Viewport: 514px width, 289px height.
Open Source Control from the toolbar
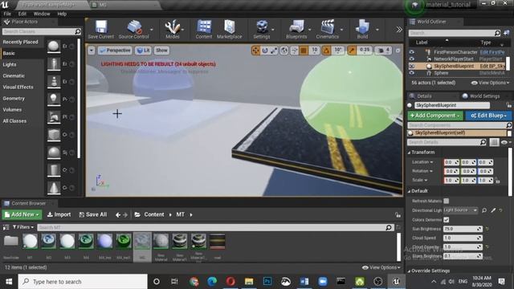point(134,30)
